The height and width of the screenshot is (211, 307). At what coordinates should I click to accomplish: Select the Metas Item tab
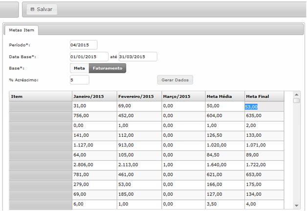(22, 30)
